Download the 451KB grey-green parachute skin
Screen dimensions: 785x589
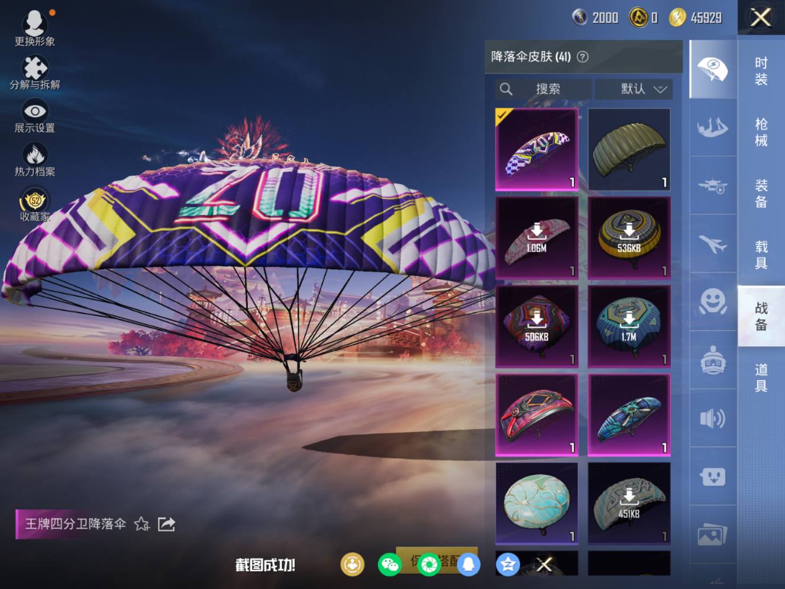pyautogui.click(x=629, y=504)
